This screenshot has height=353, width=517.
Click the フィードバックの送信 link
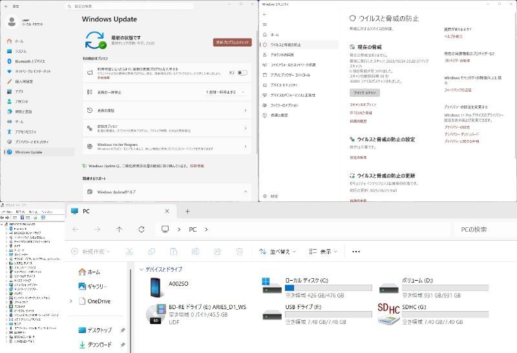coord(458,90)
